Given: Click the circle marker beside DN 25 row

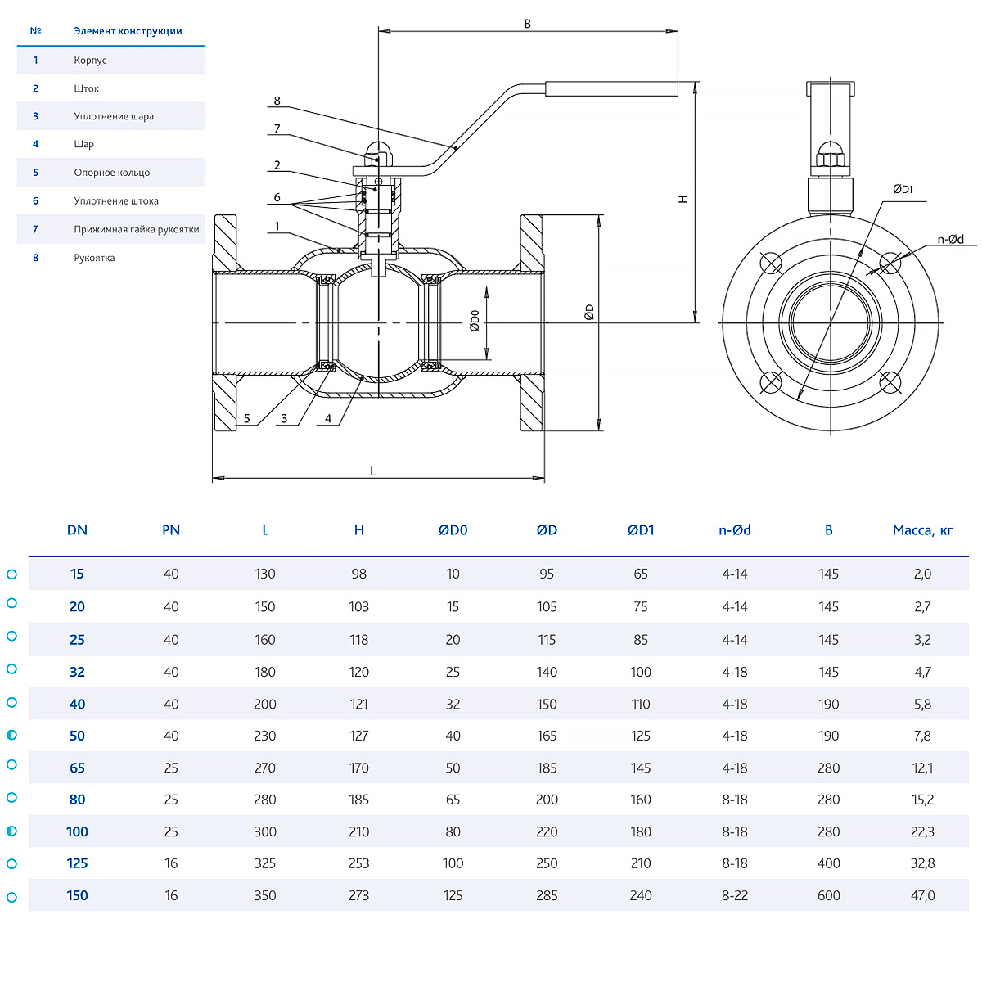Looking at the screenshot, I should coord(11,636).
